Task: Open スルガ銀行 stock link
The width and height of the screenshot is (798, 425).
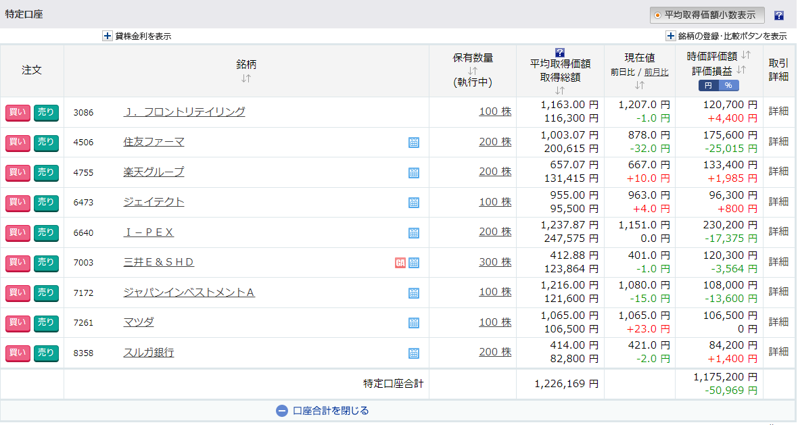Action: coord(149,352)
